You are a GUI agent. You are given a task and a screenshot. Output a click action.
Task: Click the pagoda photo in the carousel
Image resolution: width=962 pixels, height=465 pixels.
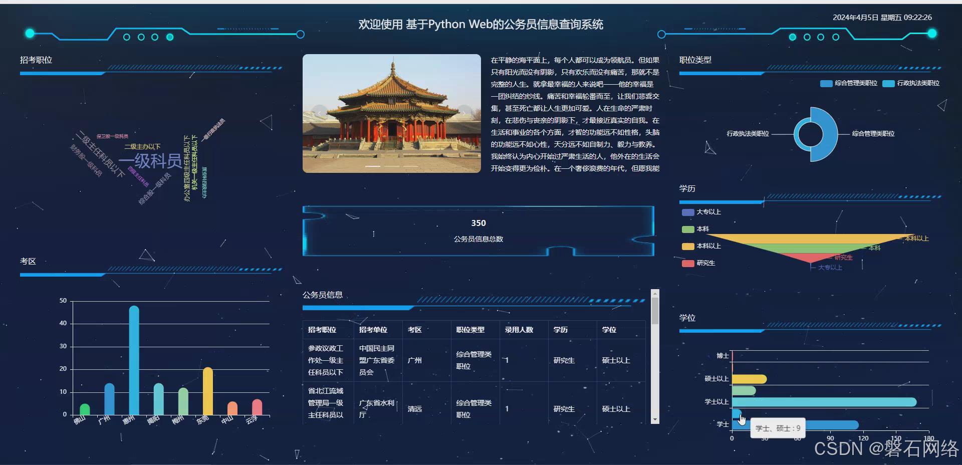click(391, 114)
